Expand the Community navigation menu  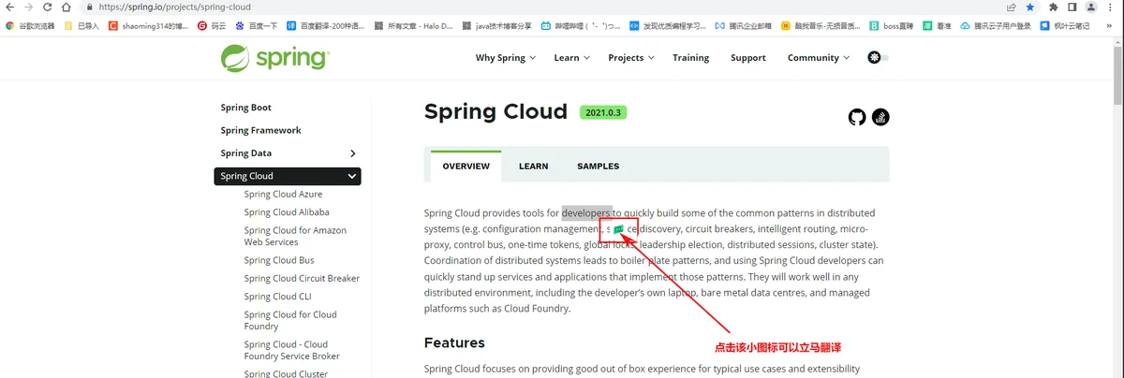(x=819, y=58)
